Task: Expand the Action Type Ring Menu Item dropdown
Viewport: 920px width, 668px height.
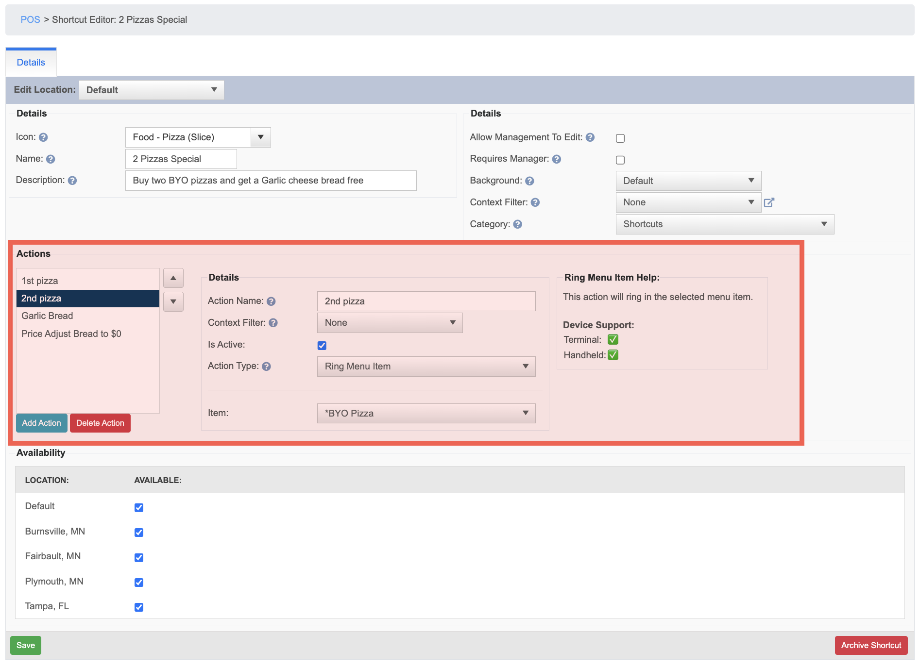Action: 426,367
